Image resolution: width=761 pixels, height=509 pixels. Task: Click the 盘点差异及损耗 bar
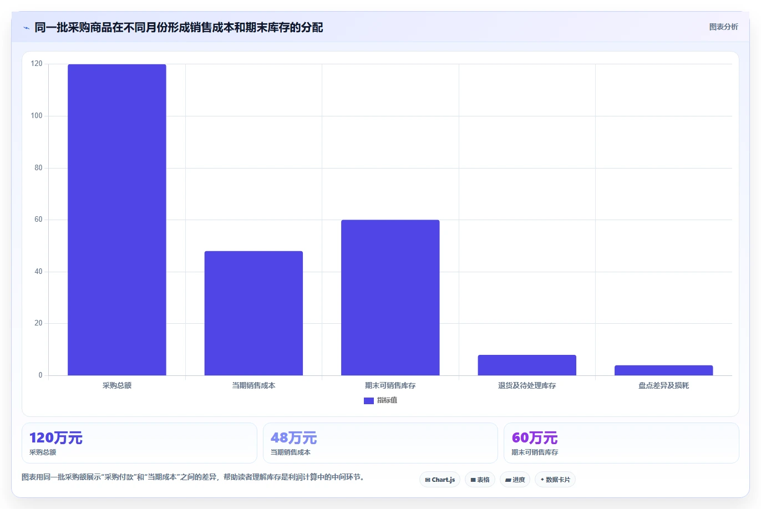tap(663, 370)
